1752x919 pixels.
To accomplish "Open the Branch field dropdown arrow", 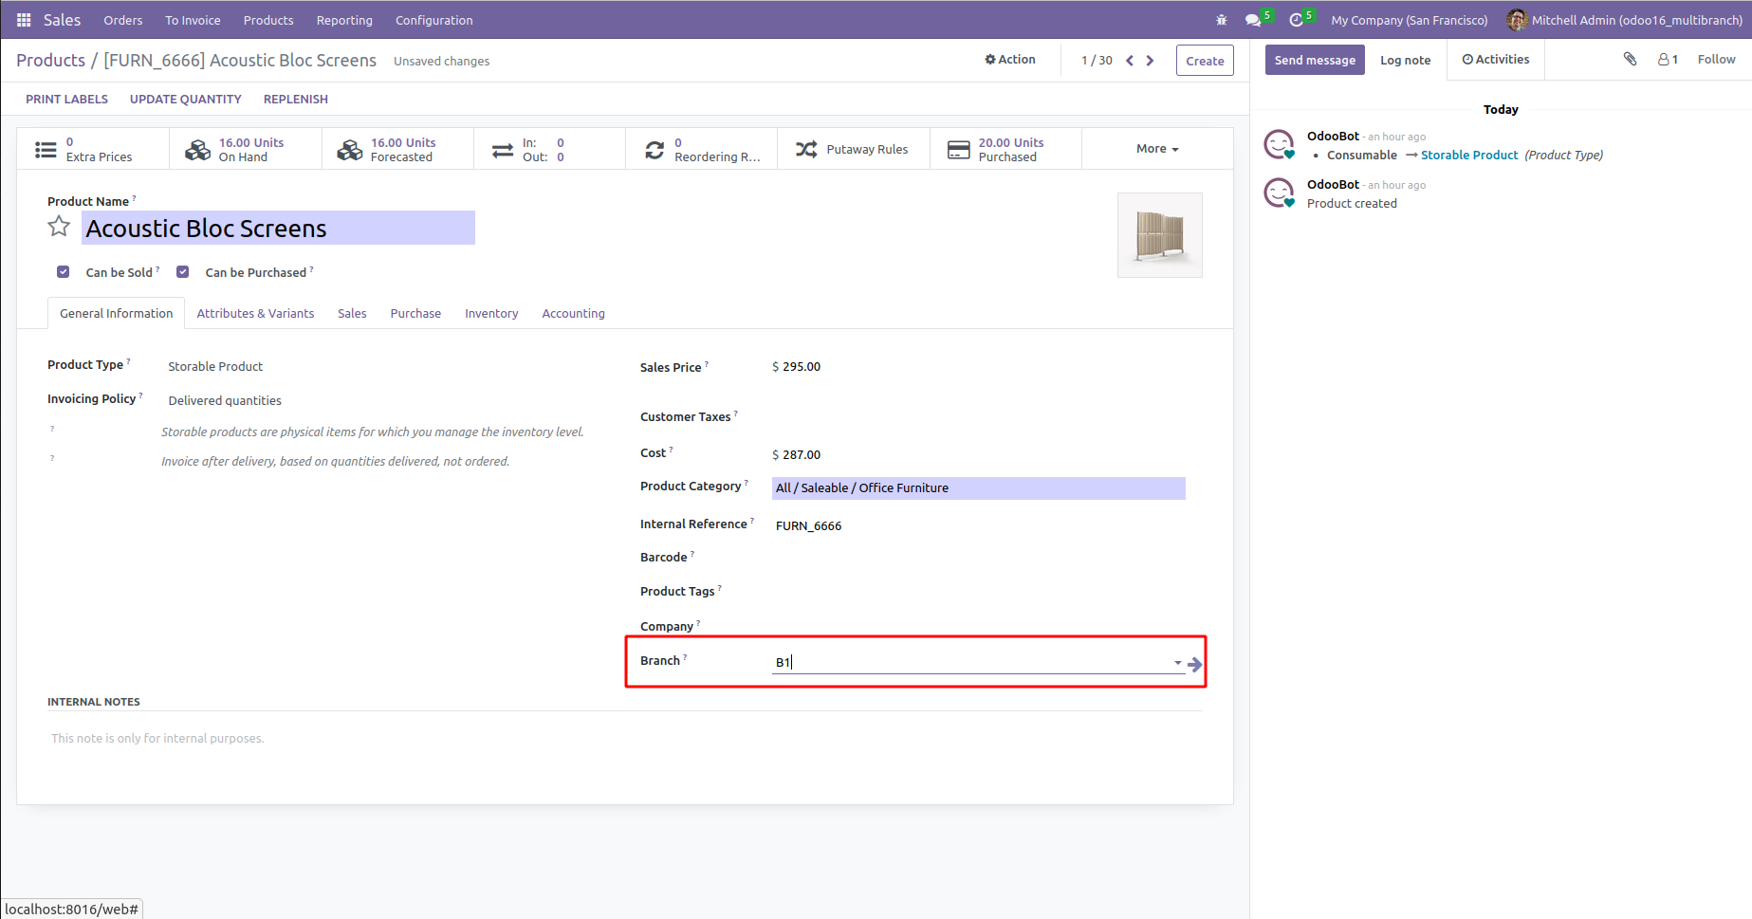I will tap(1177, 663).
